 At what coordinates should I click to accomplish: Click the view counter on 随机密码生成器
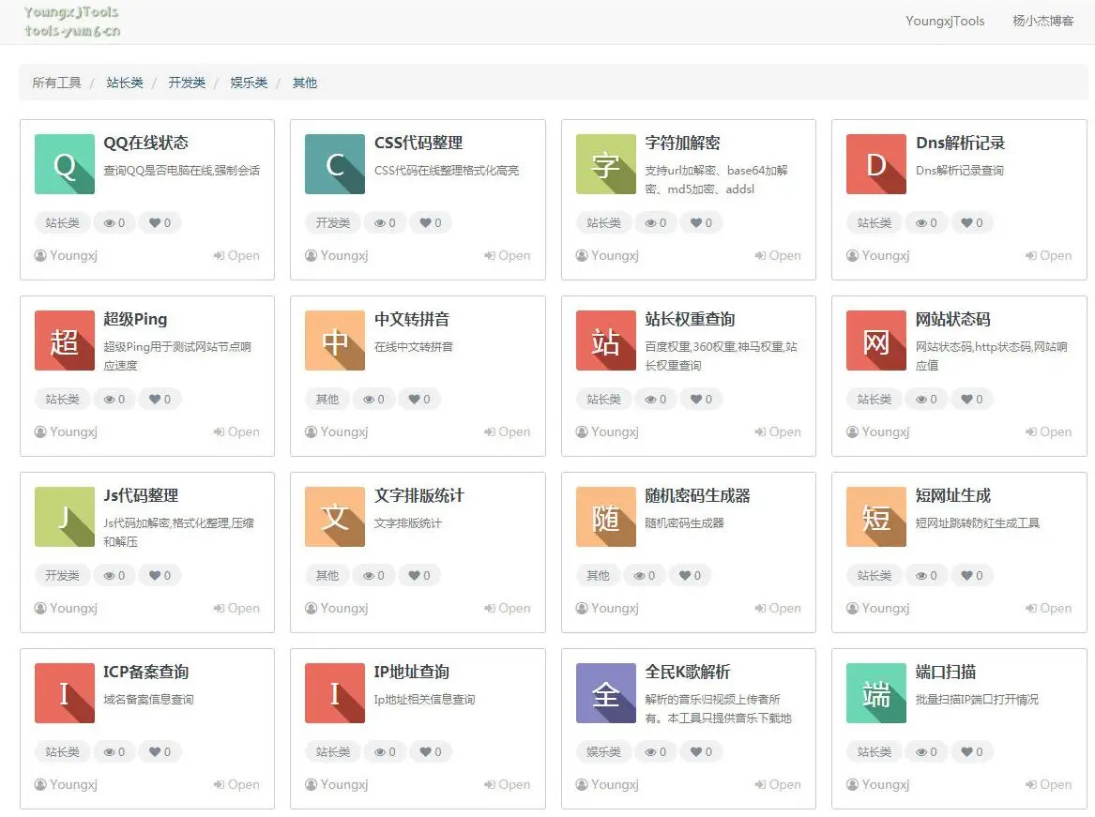click(645, 575)
